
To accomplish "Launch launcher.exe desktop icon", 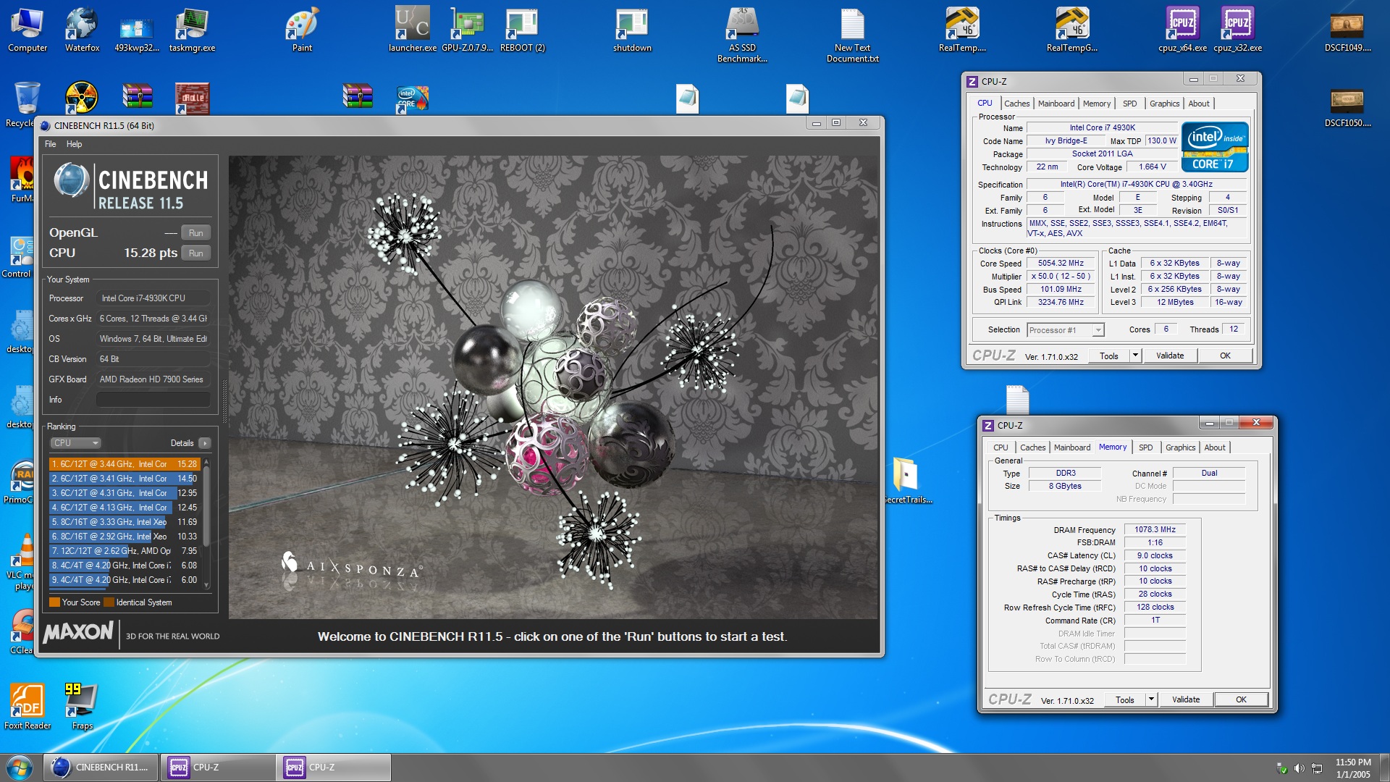I will pos(412,30).
